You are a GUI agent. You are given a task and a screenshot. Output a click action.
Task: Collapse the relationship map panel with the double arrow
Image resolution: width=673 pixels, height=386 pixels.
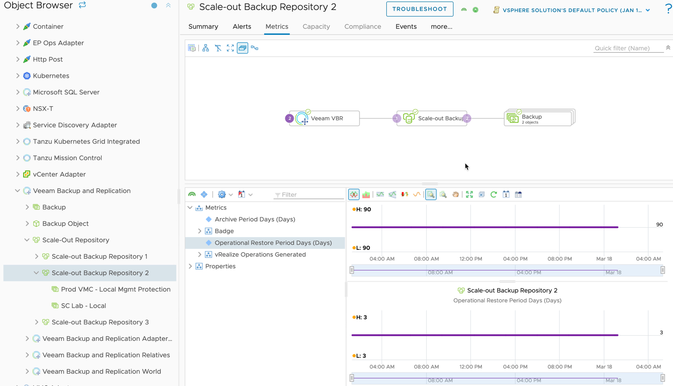[x=668, y=48]
